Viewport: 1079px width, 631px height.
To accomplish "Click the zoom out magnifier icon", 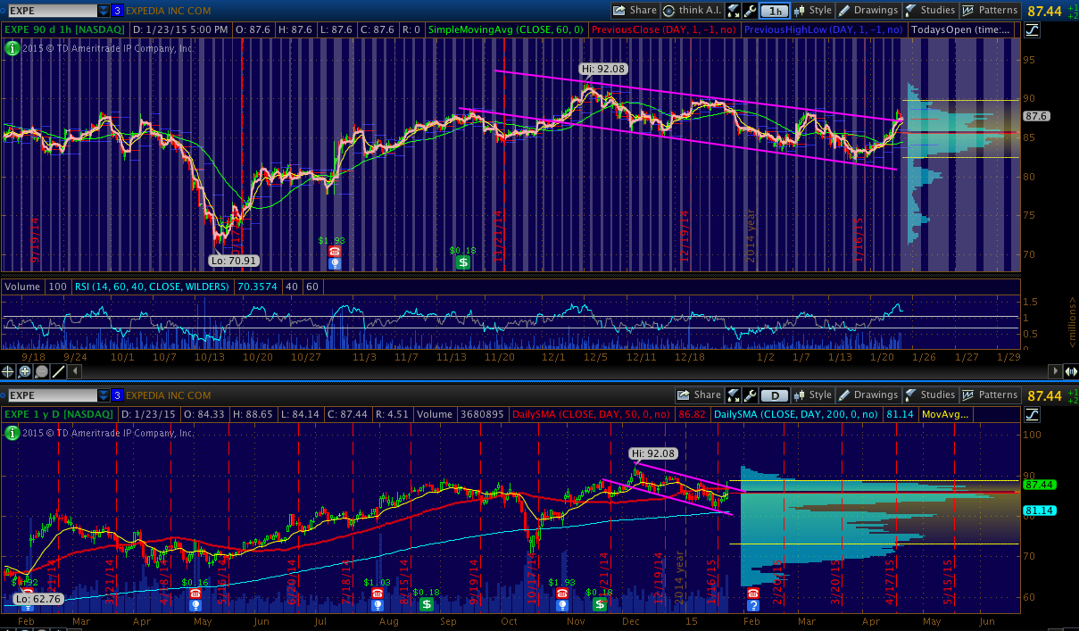I will 41,371.
